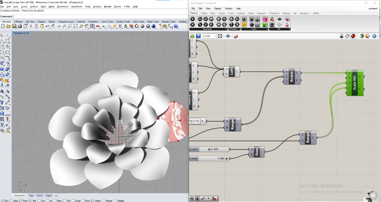The height and width of the screenshot is (202, 381).
Task: Click the tree Data Dam icon in Util
Action: point(272,25)
